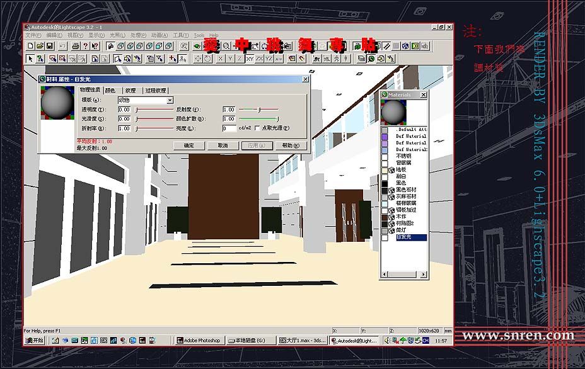The height and width of the screenshot is (369, 585).
Task: Click the red question mark Help icon
Action: pyautogui.click(x=86, y=46)
